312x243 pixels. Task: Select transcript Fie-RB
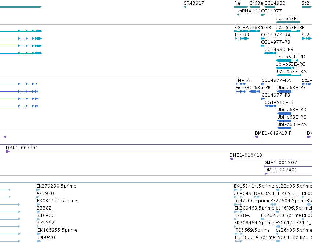242,39
